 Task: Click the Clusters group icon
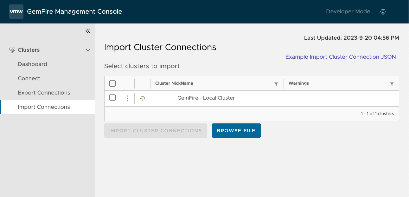point(12,50)
